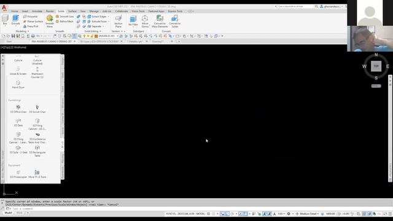Click the N compass direction on ViewCube
Viewport: 393px width, 221px height.
click(376, 55)
